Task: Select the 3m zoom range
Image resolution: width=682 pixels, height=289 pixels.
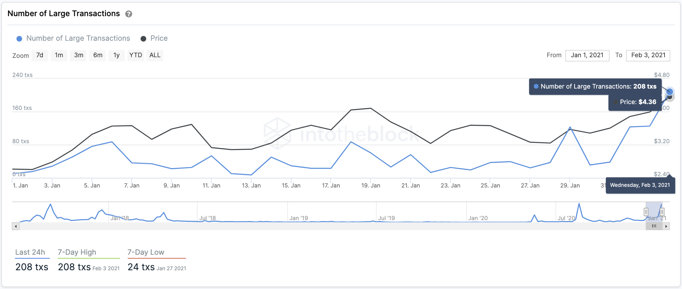Action: pos(78,55)
